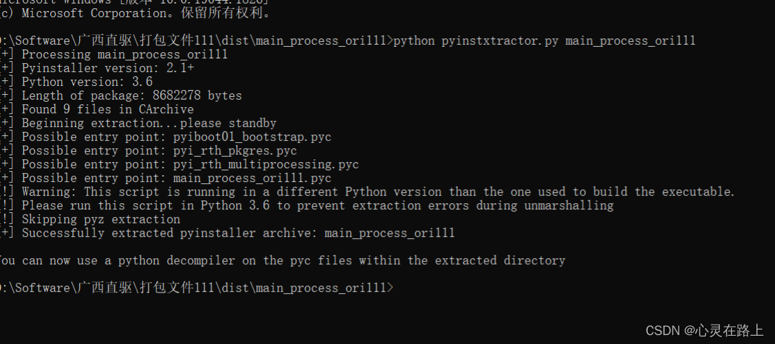Click the 'Skipping pyz extraction' line
This screenshot has width=775, height=344.
(100, 219)
